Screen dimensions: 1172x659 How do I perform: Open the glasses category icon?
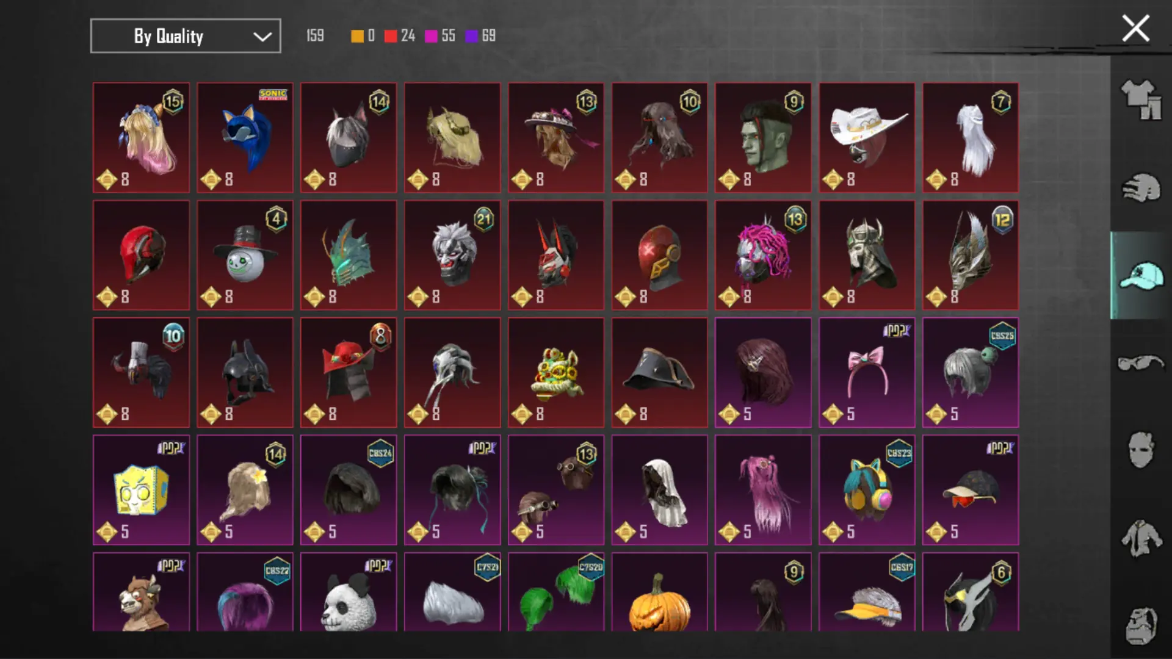1141,363
